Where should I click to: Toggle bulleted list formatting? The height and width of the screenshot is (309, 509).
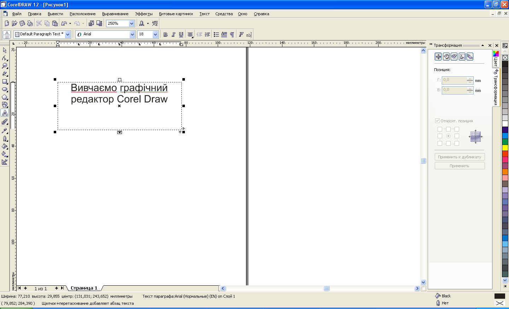pyautogui.click(x=216, y=35)
